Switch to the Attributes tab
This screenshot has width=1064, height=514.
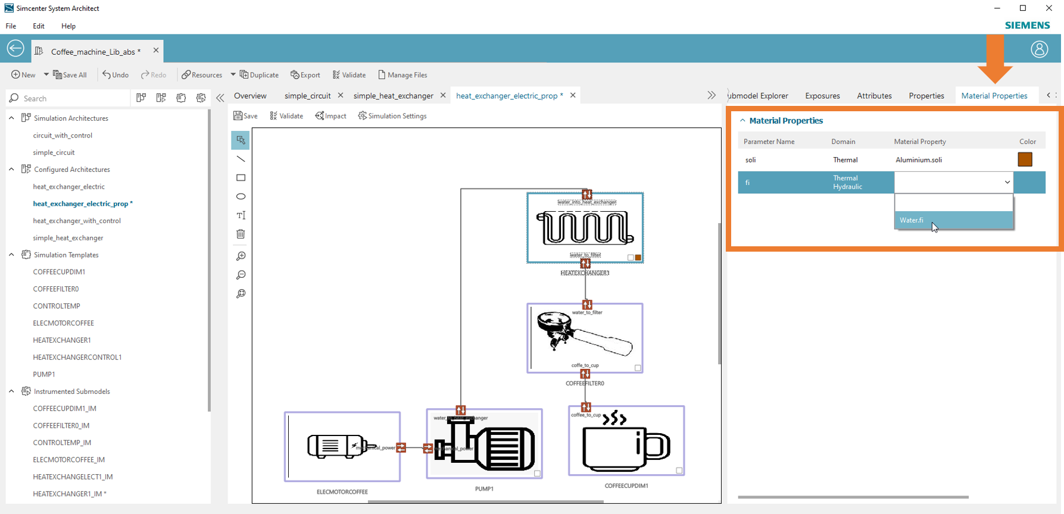pos(874,96)
